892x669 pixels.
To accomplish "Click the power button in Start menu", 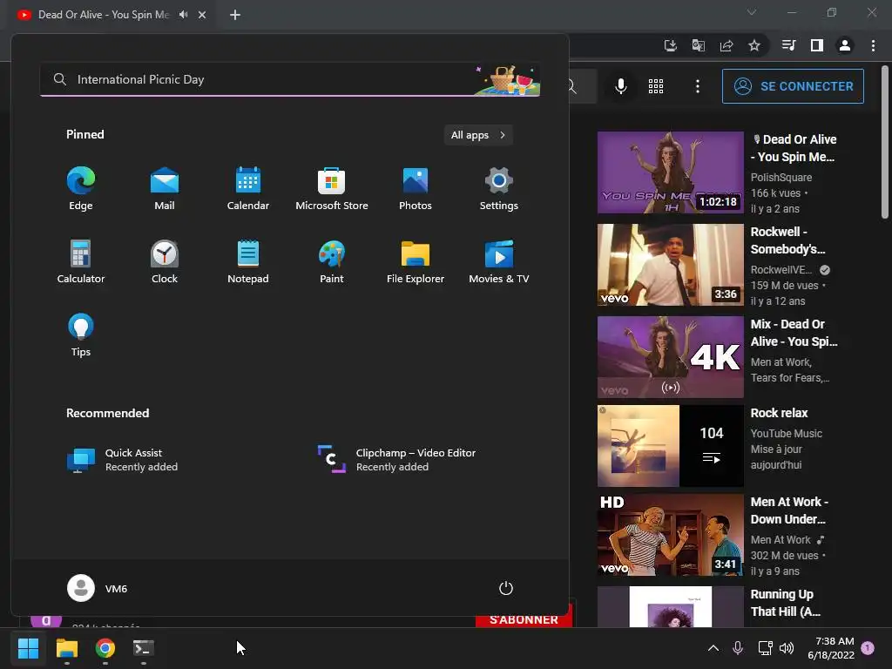I will click(506, 588).
